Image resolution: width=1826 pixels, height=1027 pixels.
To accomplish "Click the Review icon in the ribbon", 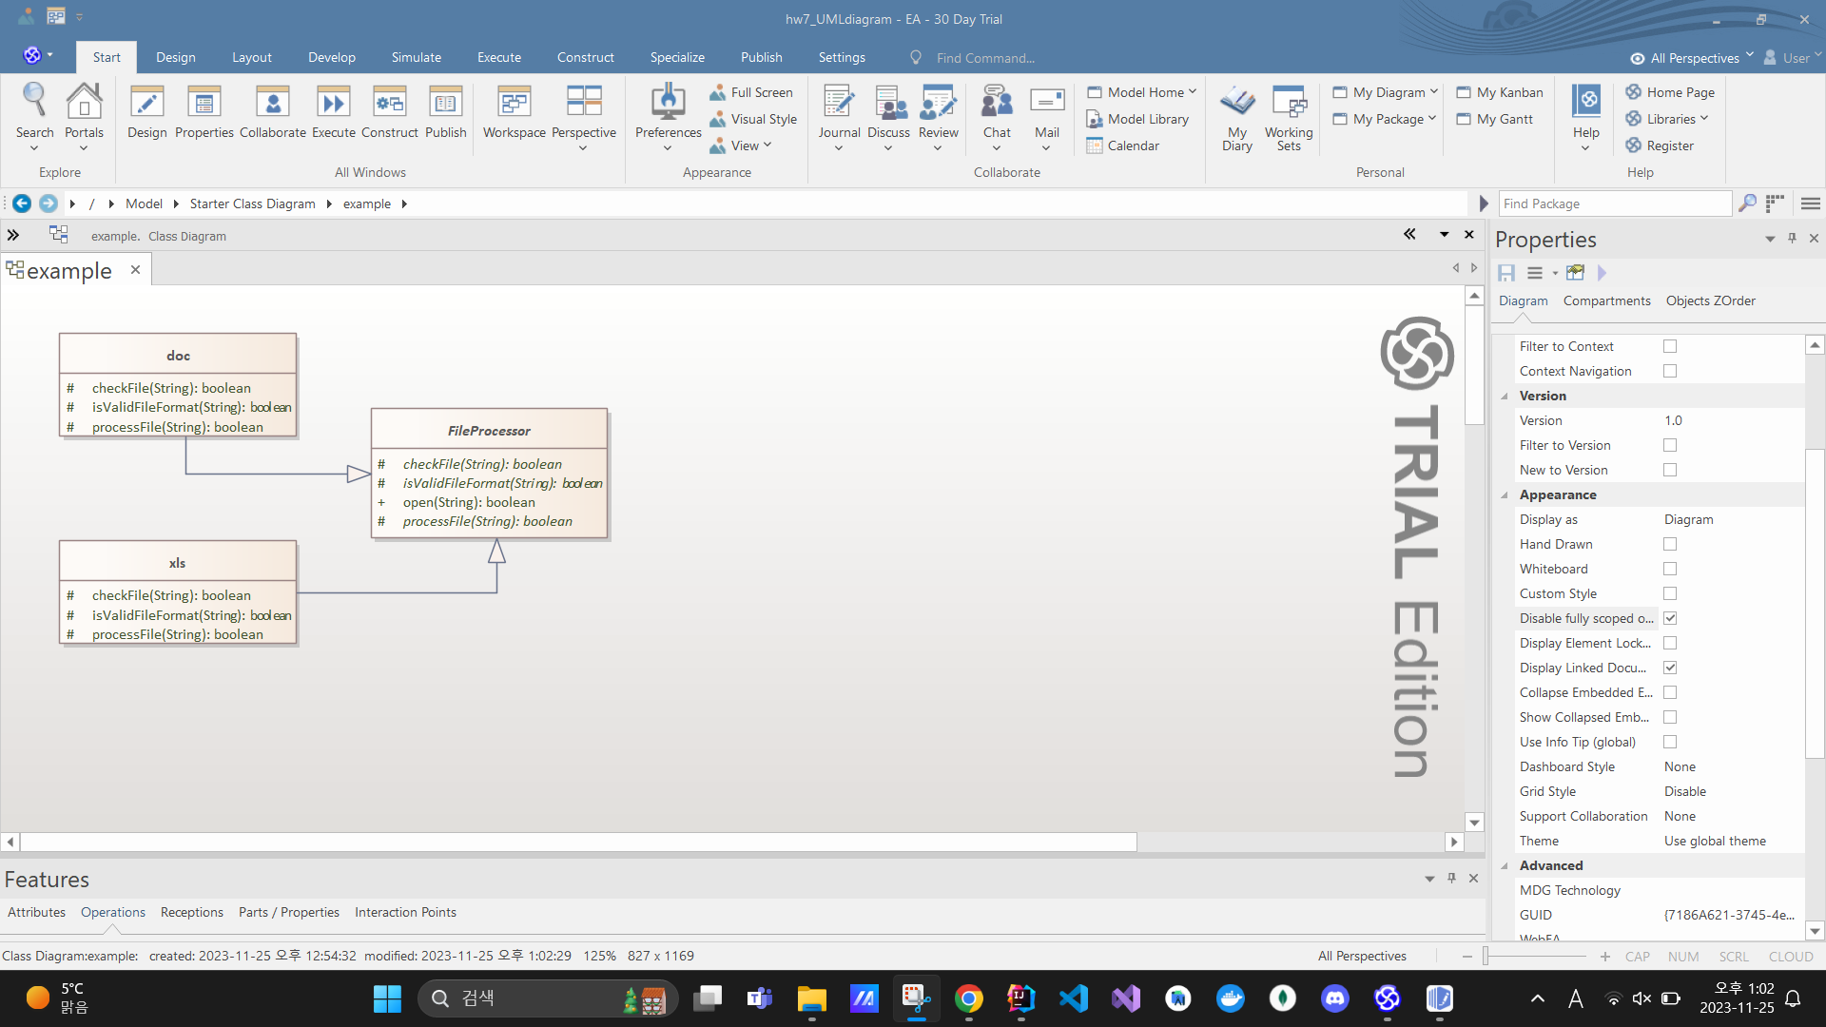I will [938, 104].
